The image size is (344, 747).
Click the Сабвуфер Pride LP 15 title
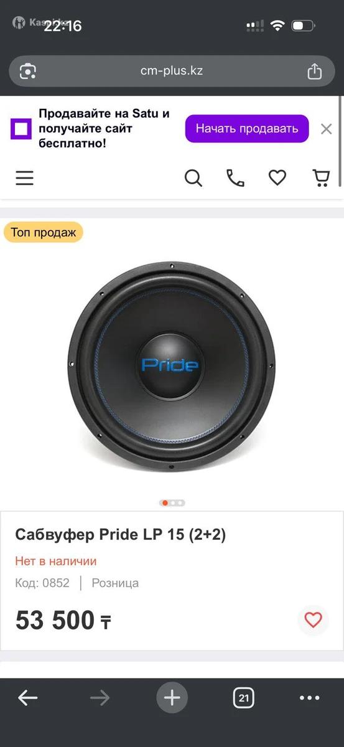tap(121, 534)
